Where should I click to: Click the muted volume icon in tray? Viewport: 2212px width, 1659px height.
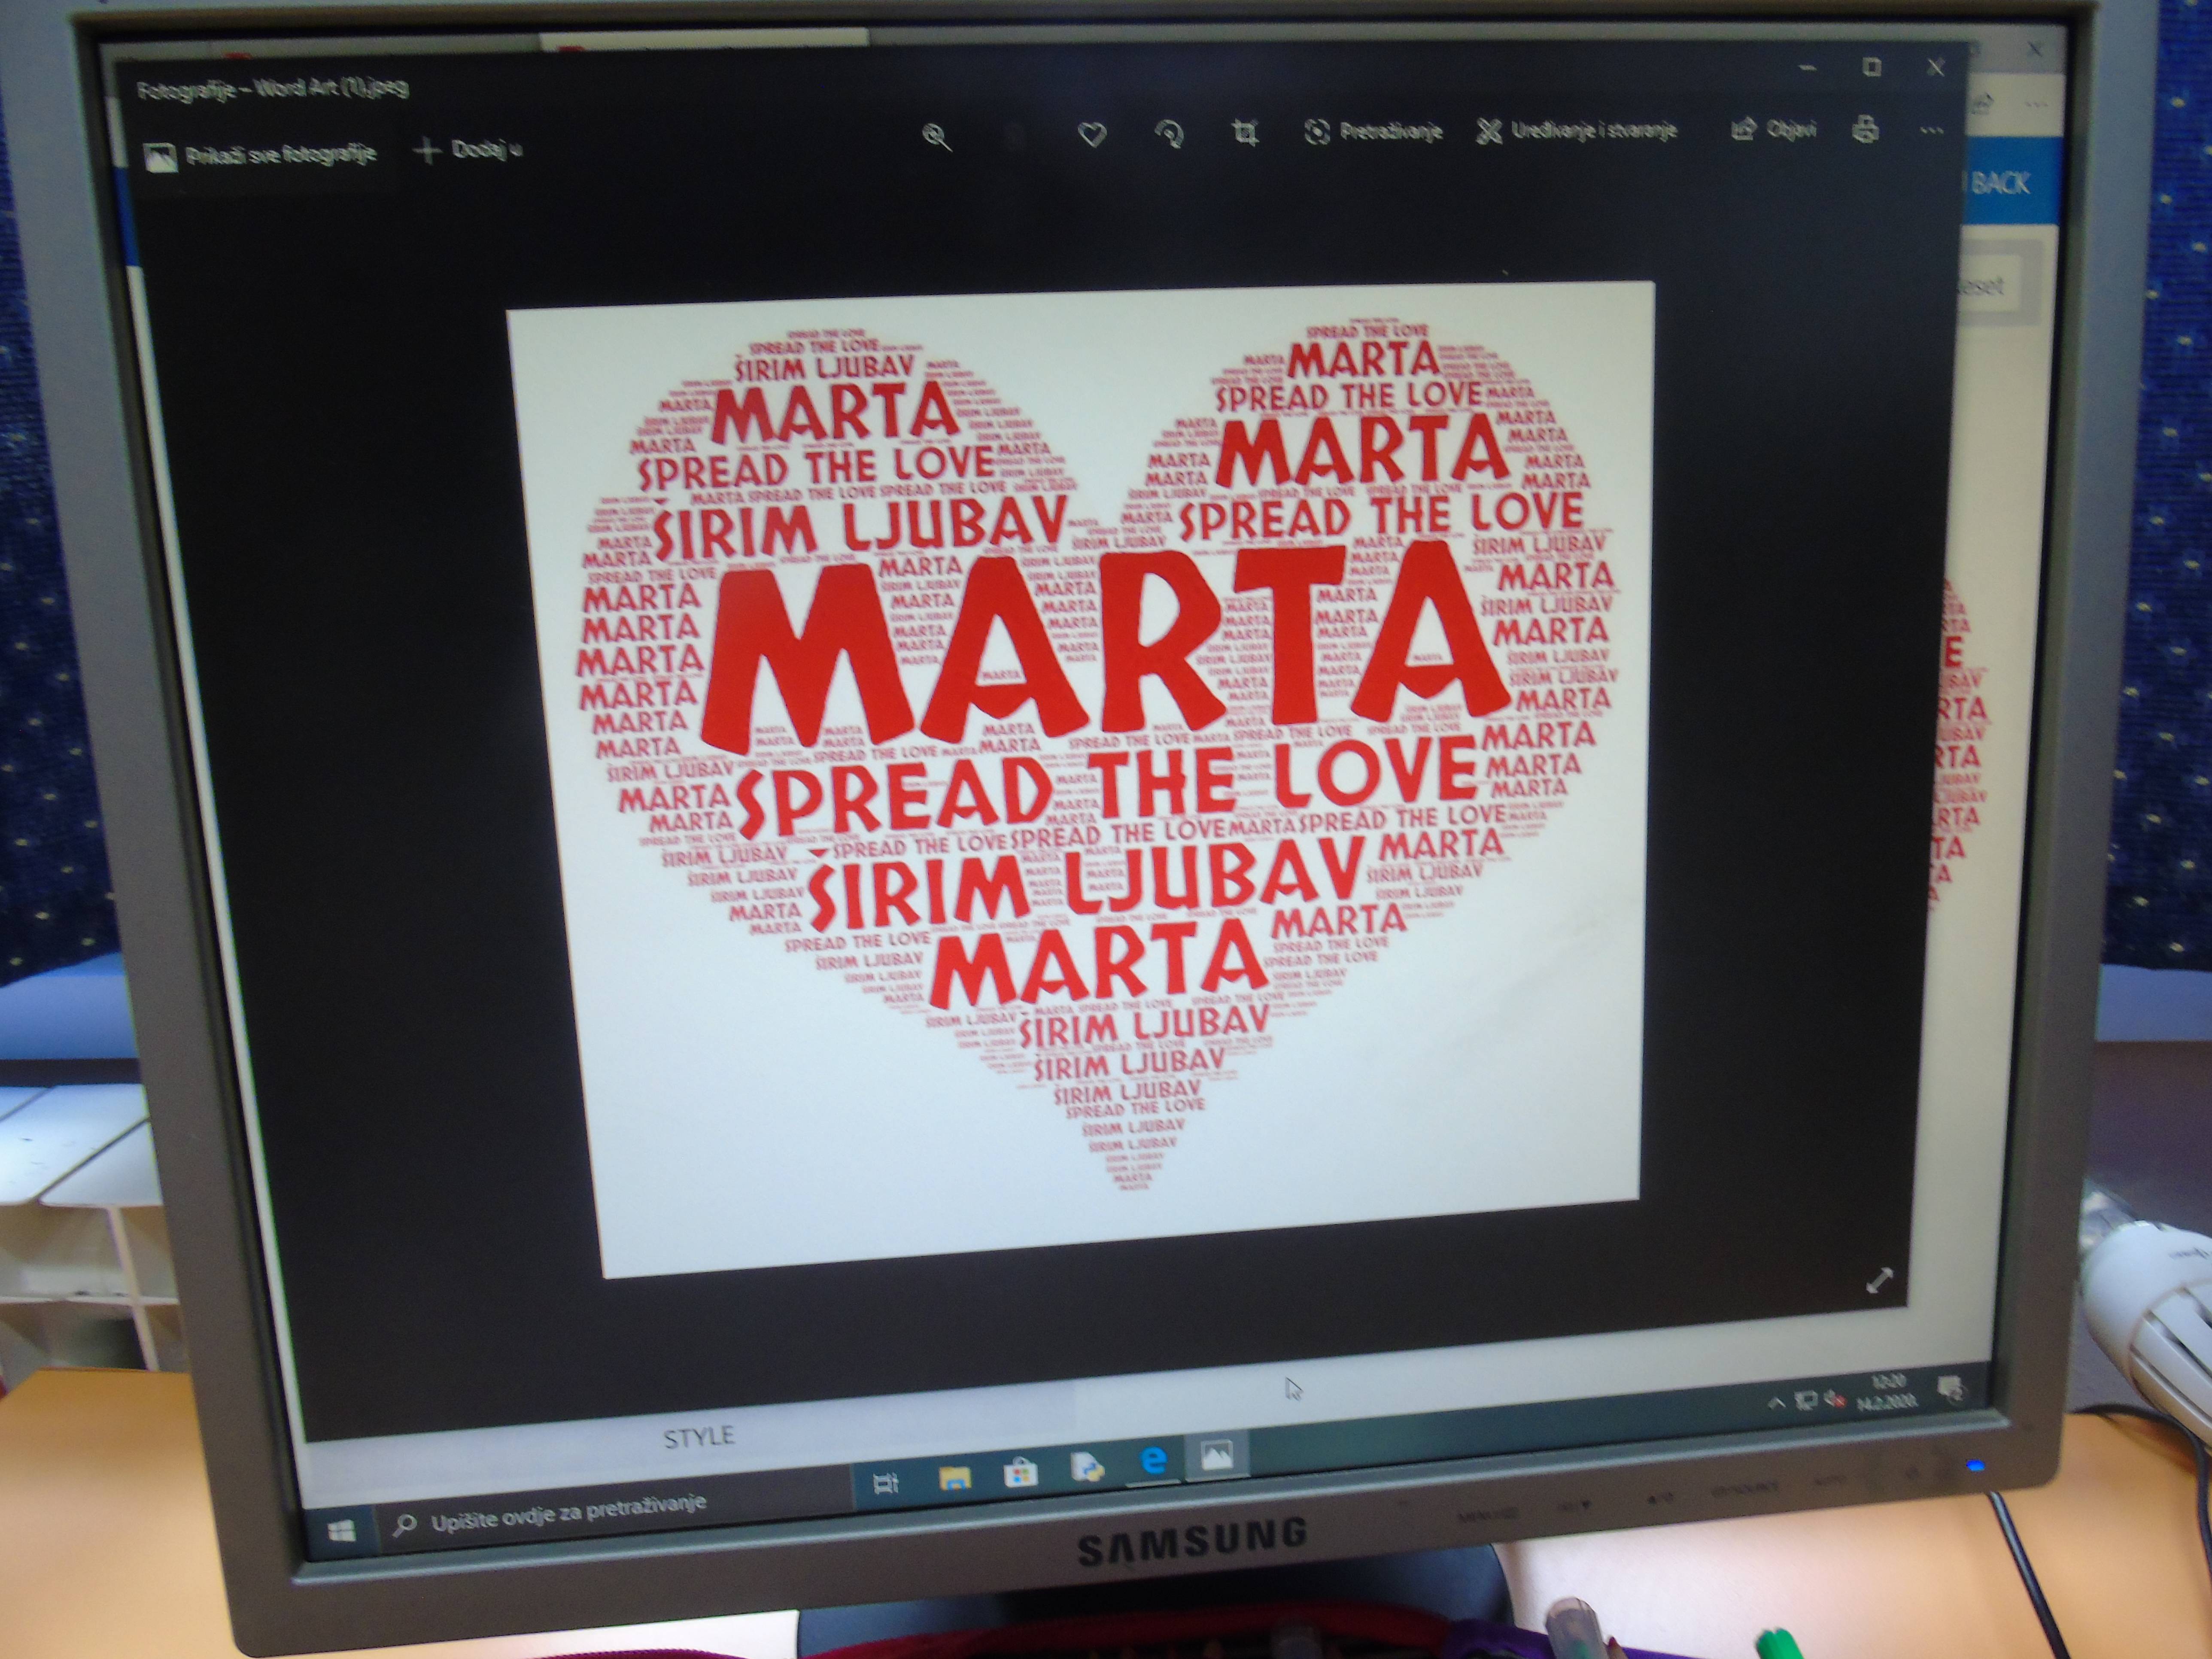(x=1834, y=1399)
